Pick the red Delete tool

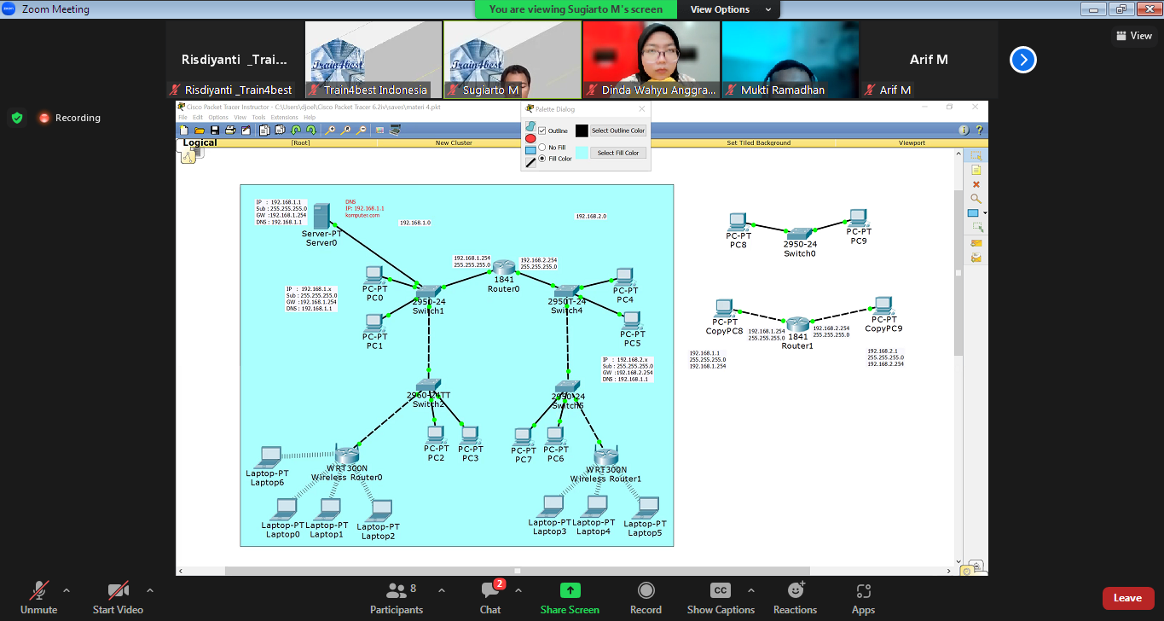point(976,184)
